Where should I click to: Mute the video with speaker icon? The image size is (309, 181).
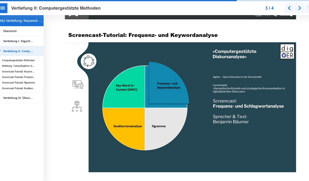pos(276,15)
